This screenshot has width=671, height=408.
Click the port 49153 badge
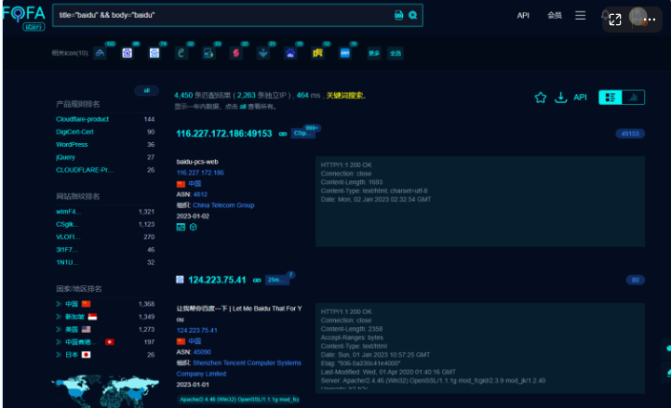point(630,134)
